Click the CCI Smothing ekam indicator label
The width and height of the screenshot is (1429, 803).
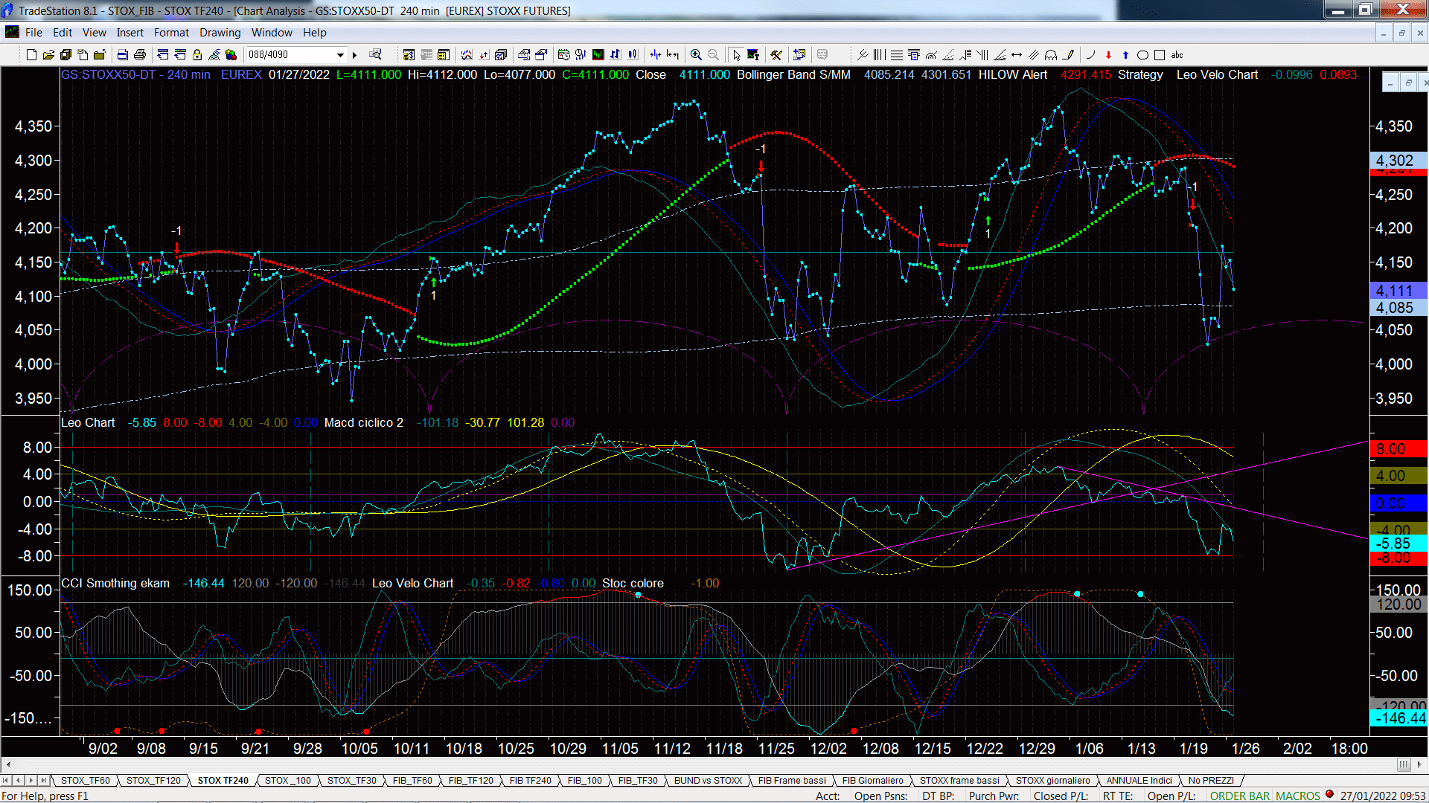point(115,583)
